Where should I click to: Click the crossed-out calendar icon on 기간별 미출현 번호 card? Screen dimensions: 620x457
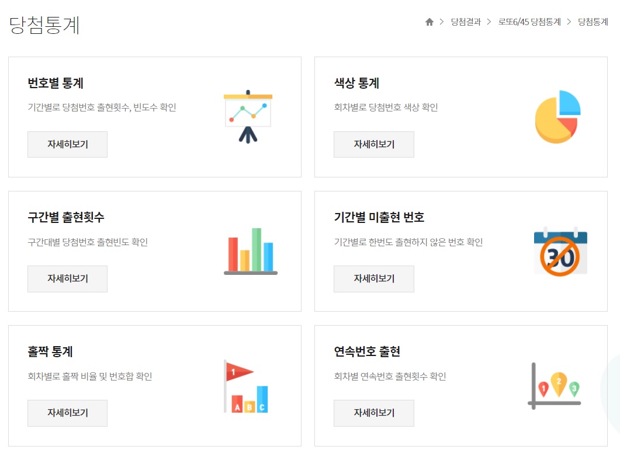pyautogui.click(x=559, y=251)
